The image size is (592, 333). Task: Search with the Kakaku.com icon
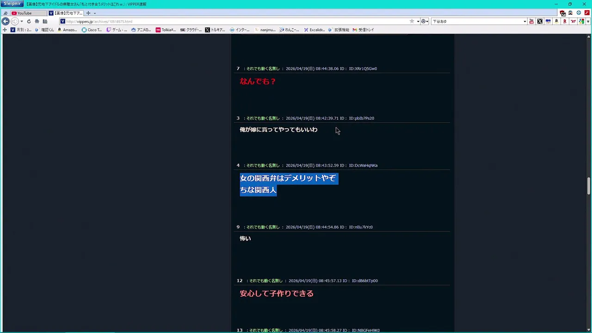548,21
